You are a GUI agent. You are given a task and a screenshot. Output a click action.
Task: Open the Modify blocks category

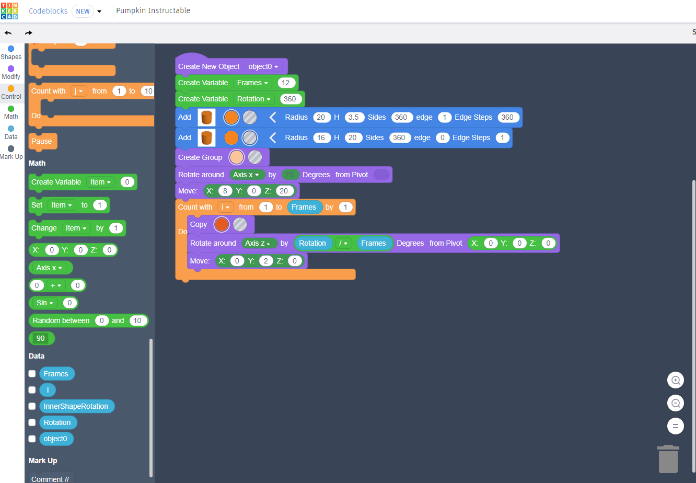[11, 72]
